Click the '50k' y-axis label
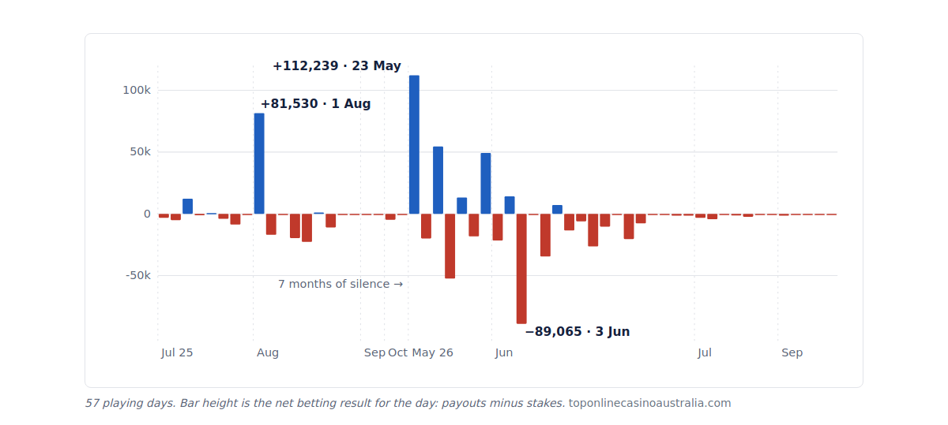This screenshot has height=425, width=948. coord(140,151)
